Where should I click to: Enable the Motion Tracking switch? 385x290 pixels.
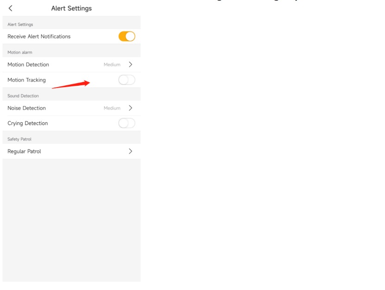[x=126, y=80]
